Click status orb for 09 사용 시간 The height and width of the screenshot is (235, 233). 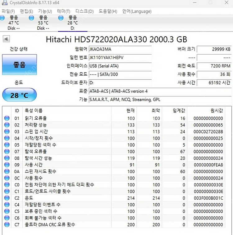[x=7, y=165]
